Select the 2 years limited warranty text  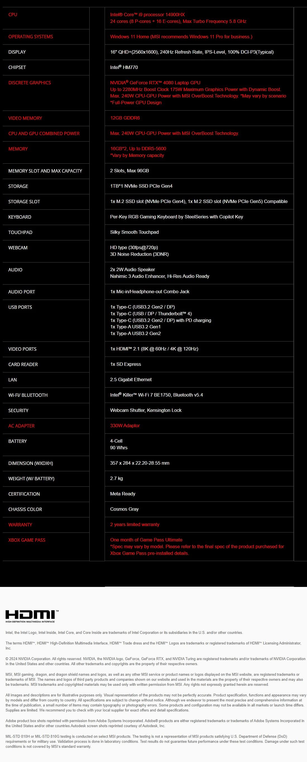pyautogui.click(x=135, y=524)
